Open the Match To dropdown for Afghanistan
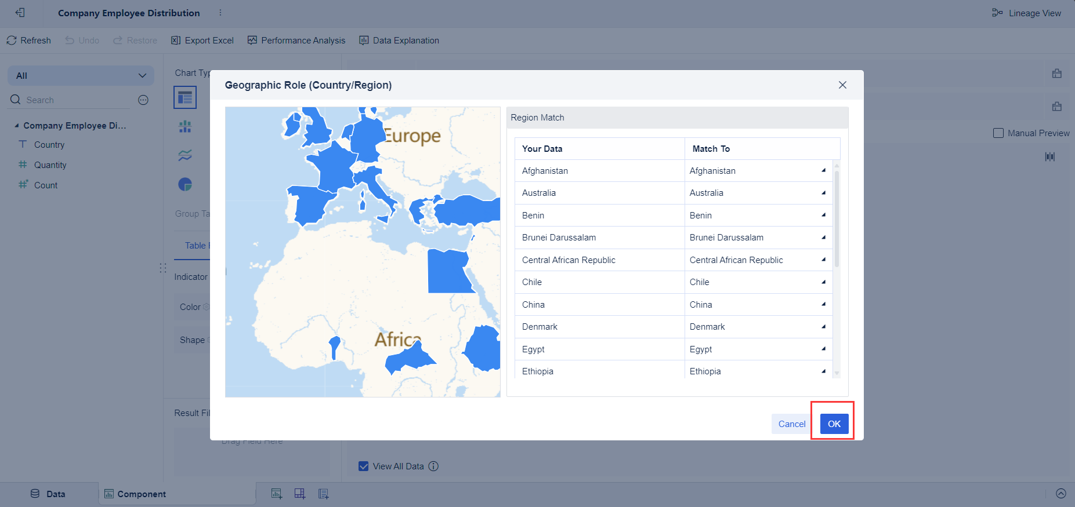1075x507 pixels. pos(823,170)
